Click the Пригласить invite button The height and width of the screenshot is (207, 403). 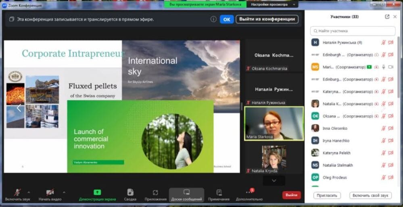click(x=327, y=195)
